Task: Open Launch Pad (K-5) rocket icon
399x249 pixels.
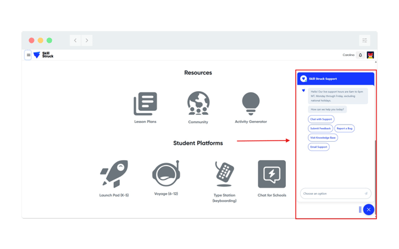Action: pyautogui.click(x=114, y=174)
